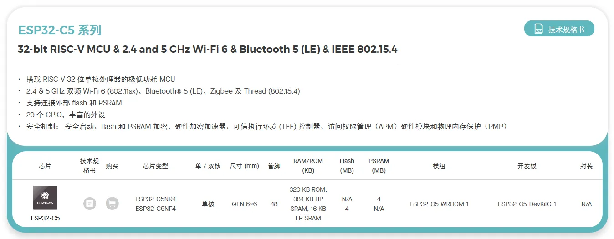
Task: Click the 模组 column header
Action: pyautogui.click(x=439, y=166)
